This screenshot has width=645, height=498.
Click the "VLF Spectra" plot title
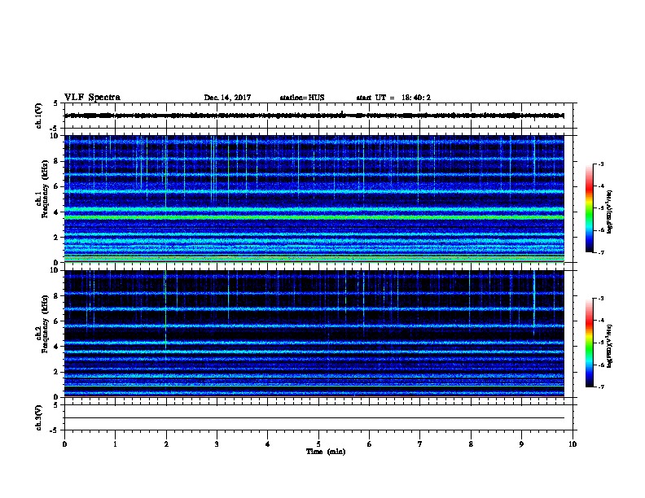tap(92, 98)
